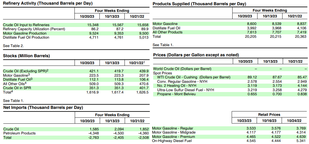This screenshot has width=309, height=144.
Task: Click the Products Supplied total 20,205
Action: click(250, 37)
